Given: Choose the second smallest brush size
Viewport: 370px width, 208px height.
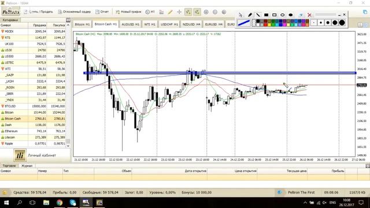Looking at the screenshot, I should click(x=321, y=23).
